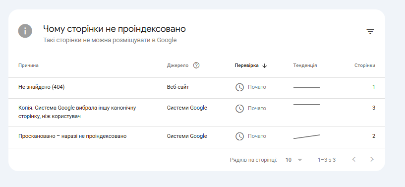Image resolution: width=405 pixels, height=187 pixels.
Task: Click the sort arrow beside Перевірка
Action: 264,65
